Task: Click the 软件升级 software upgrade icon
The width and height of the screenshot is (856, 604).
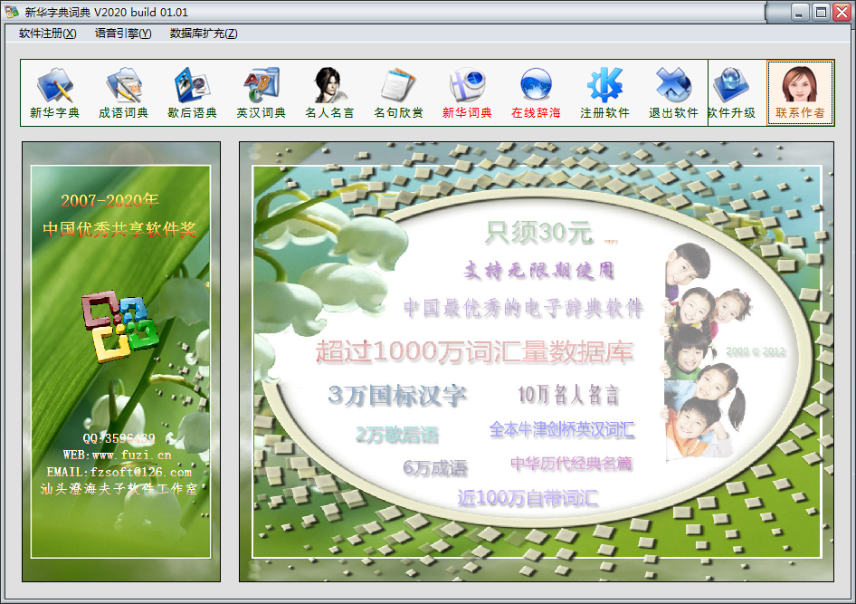Action: (x=731, y=93)
